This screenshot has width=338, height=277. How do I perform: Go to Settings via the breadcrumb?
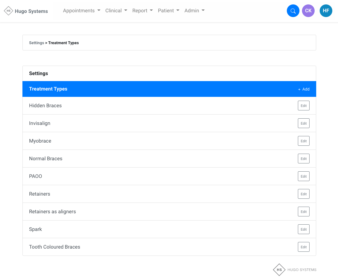point(36,43)
